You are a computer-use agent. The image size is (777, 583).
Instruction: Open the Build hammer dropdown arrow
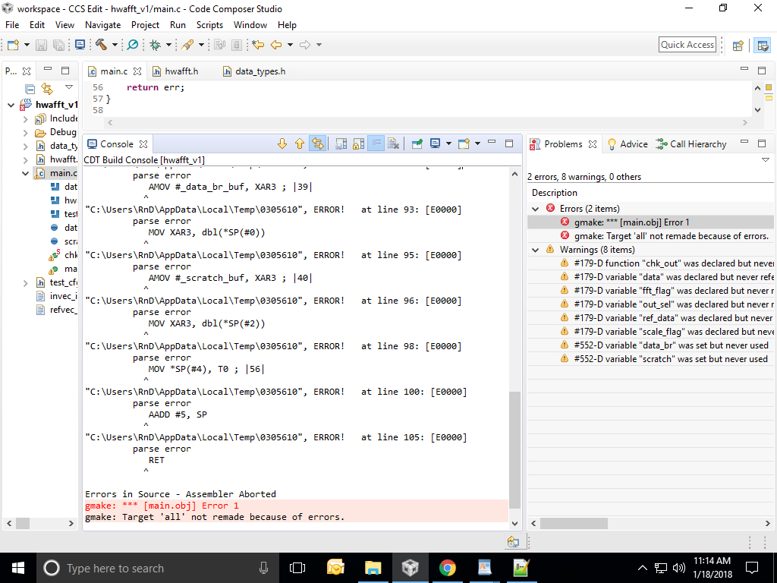tap(115, 45)
